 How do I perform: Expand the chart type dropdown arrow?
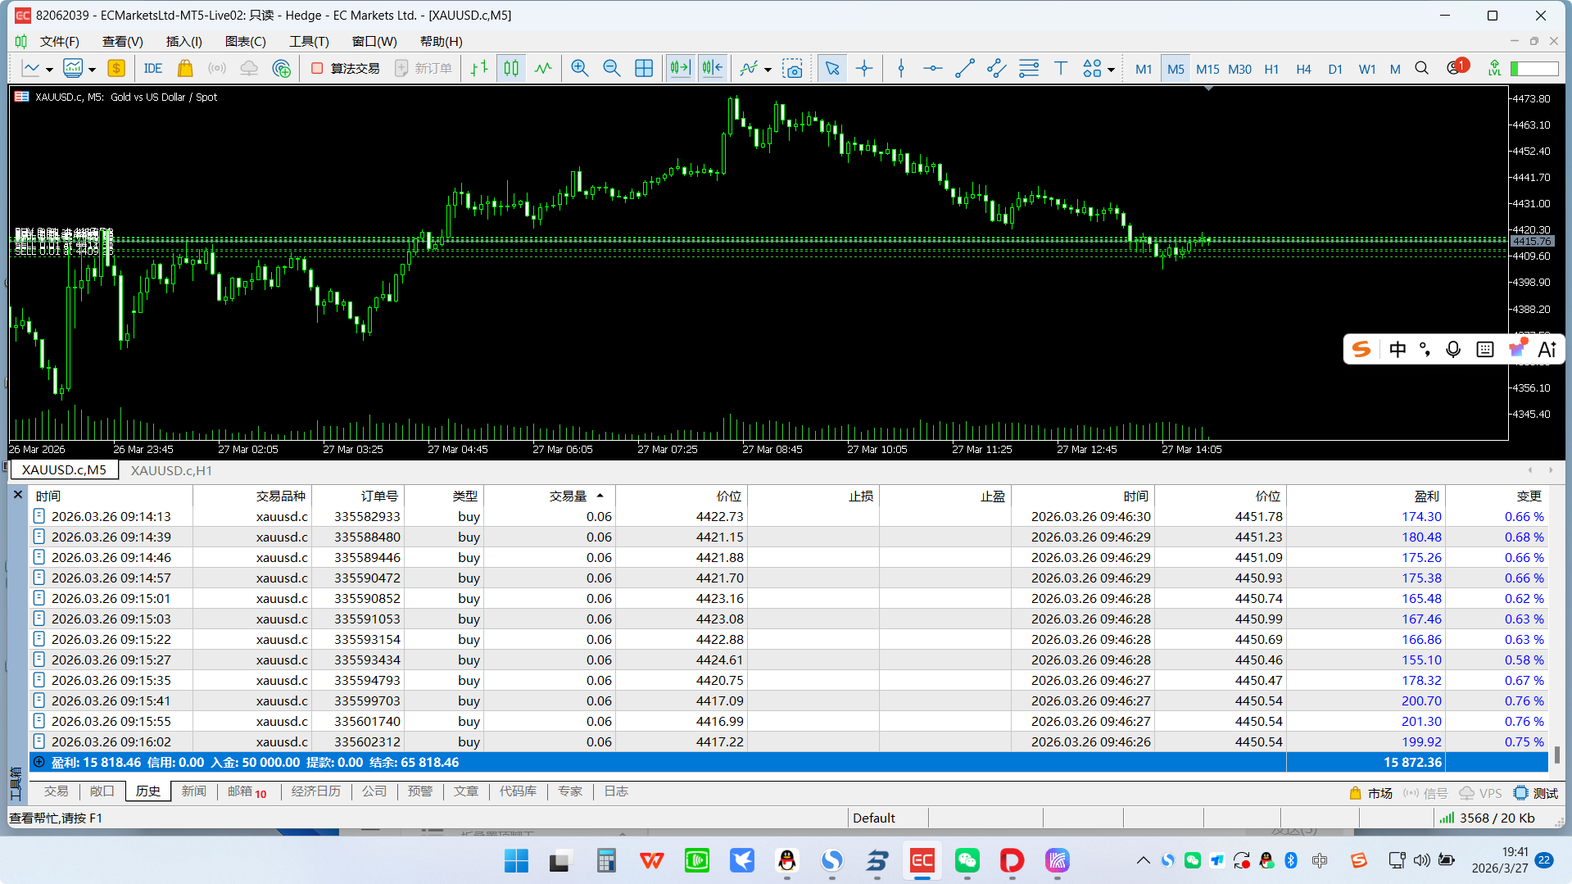[x=49, y=70]
